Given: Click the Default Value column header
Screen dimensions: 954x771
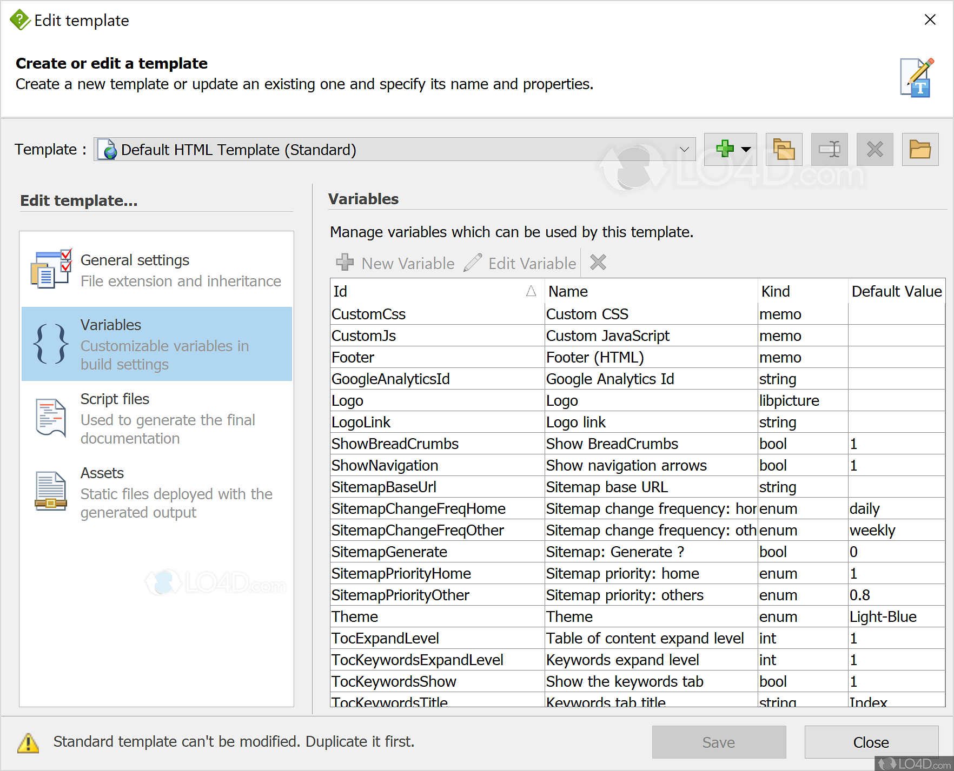Looking at the screenshot, I should point(896,291).
